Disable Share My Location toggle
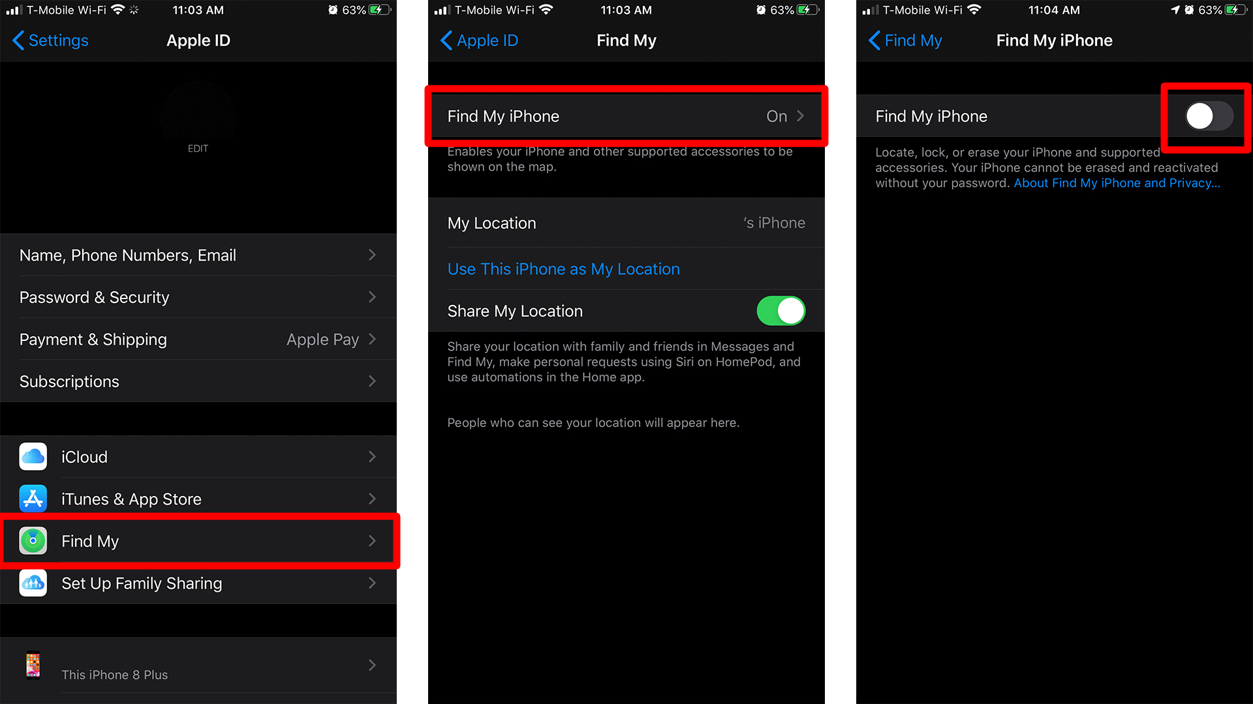Viewport: 1253px width, 704px height. coord(783,310)
